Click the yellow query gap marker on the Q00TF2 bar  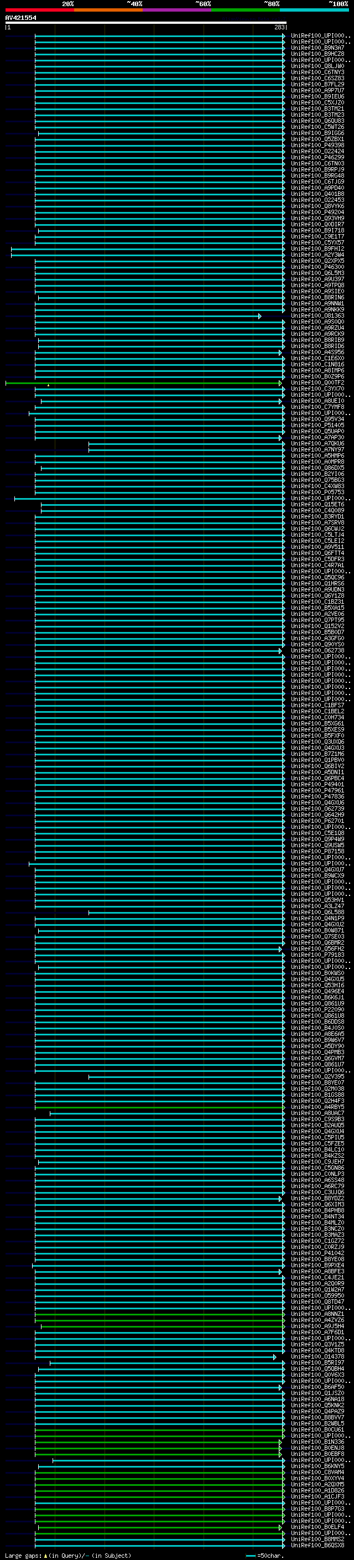(x=49, y=385)
